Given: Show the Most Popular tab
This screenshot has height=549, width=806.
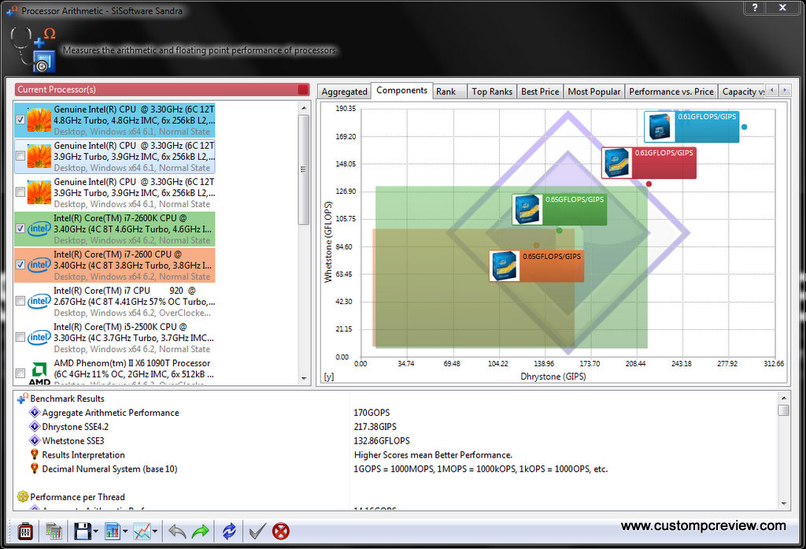Looking at the screenshot, I should click(593, 91).
